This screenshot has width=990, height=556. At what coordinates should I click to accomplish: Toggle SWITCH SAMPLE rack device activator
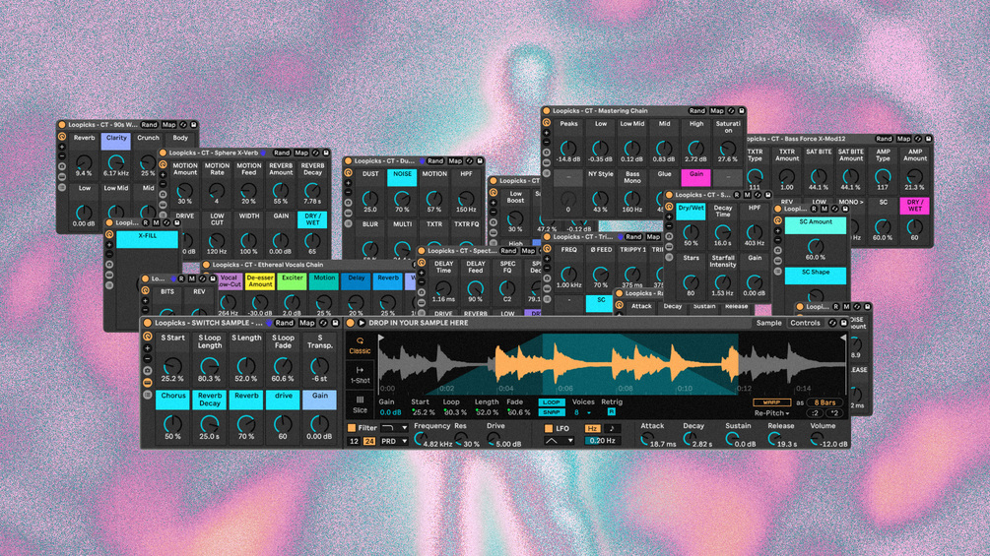coord(147,323)
